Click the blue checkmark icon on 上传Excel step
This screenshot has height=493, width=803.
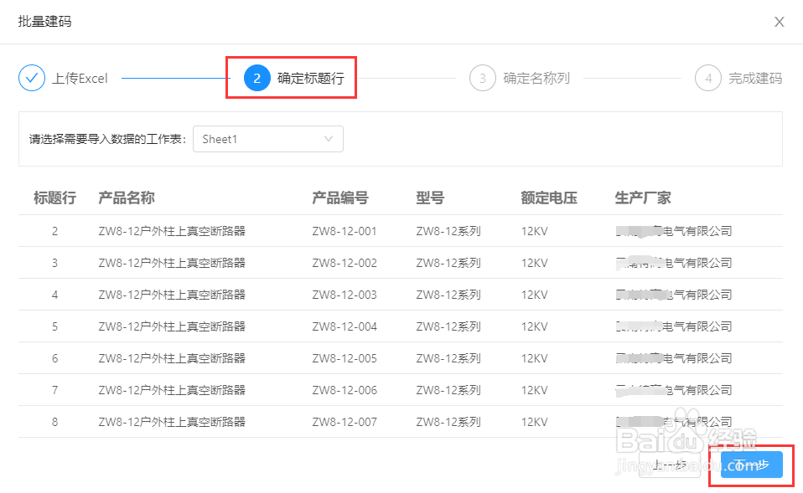pyautogui.click(x=31, y=77)
